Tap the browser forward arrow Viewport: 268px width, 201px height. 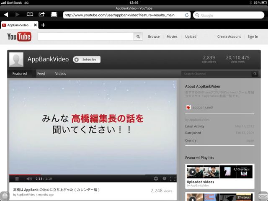click(17, 15)
